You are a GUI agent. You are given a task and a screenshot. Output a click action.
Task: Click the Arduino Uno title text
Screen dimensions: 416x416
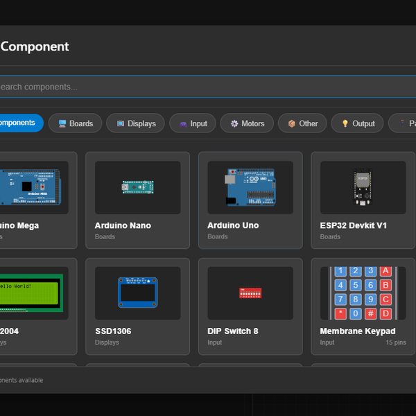pos(233,225)
